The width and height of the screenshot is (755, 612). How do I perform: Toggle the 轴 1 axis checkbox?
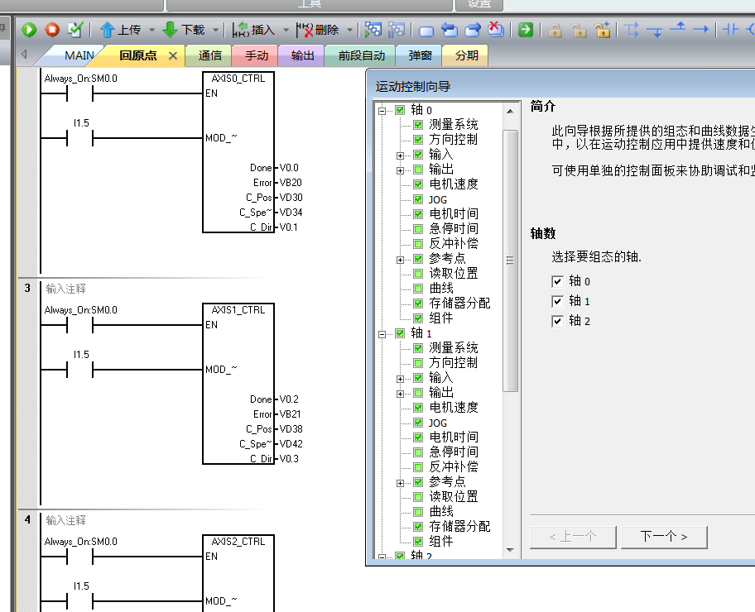[557, 301]
